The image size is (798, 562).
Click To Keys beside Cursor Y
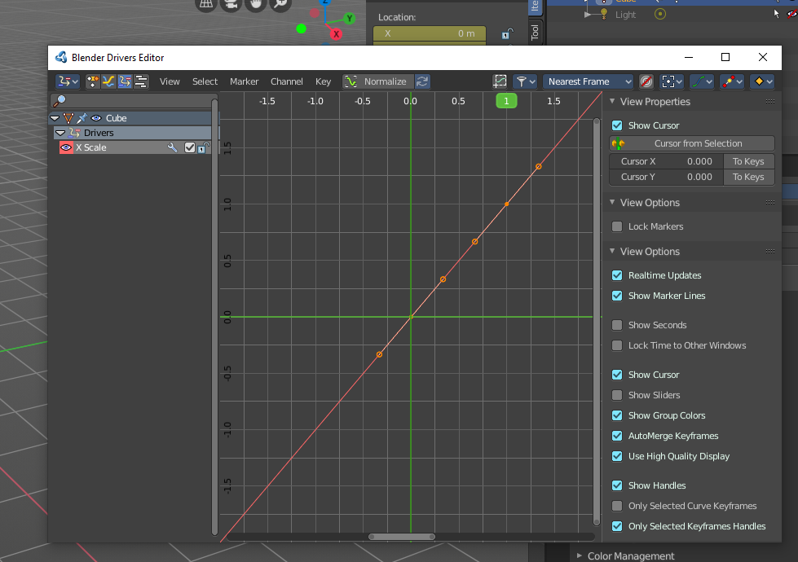coord(748,177)
